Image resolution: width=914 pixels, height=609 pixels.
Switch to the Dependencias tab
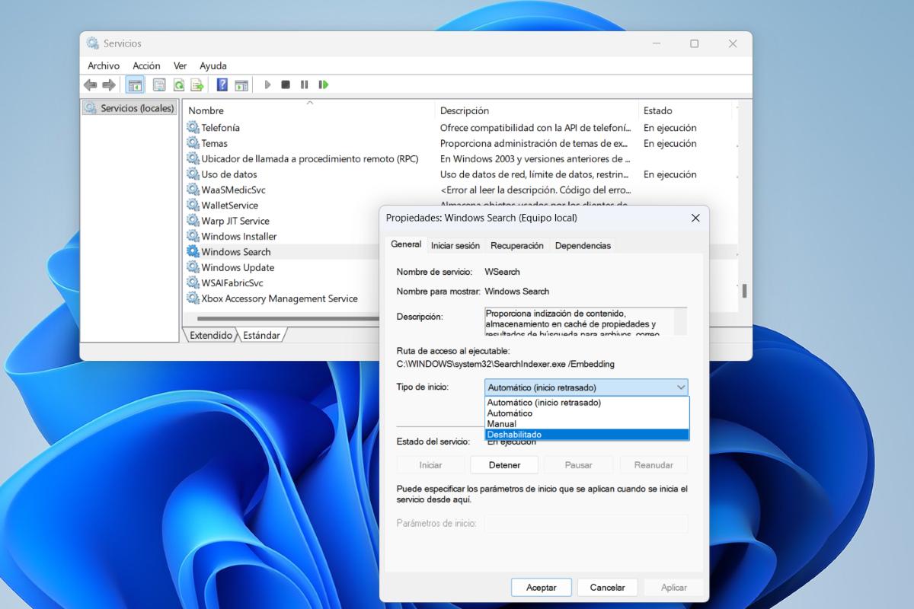point(583,245)
